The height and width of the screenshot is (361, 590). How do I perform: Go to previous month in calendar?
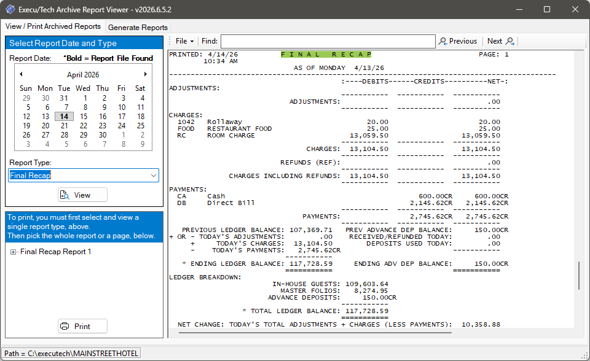pos(21,74)
